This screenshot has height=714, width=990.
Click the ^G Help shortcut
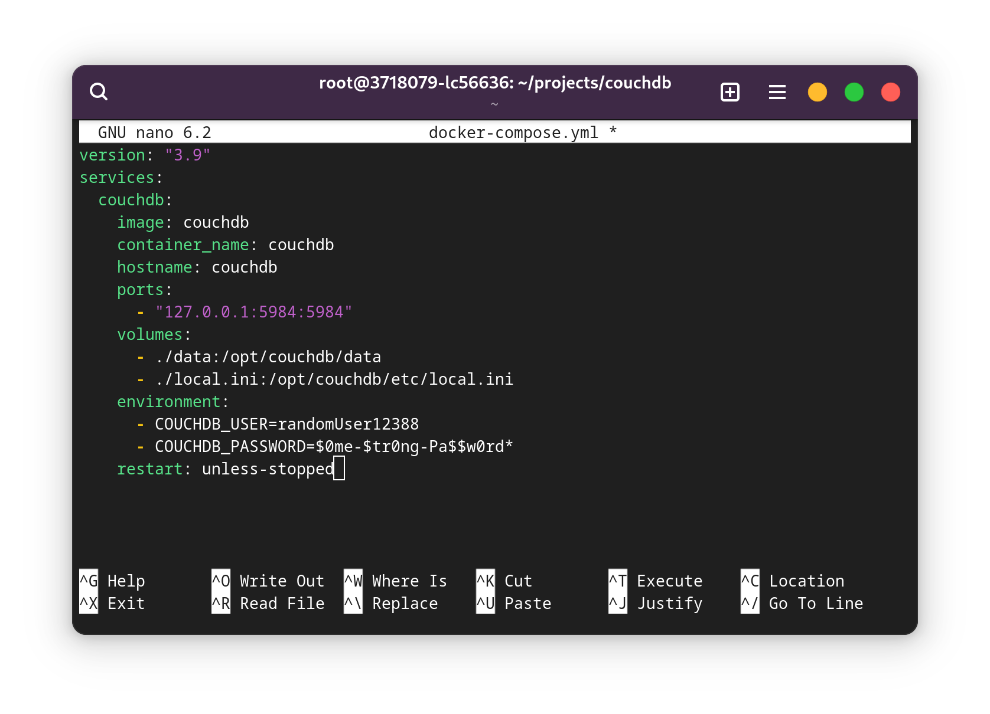(112, 581)
